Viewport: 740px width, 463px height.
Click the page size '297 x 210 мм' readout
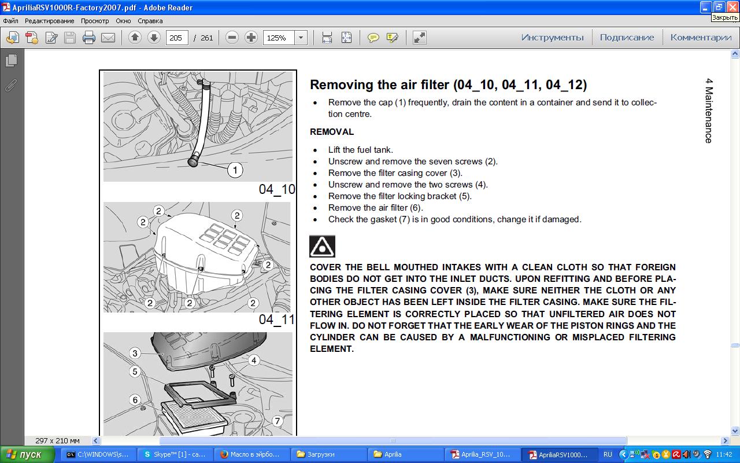click(x=57, y=441)
